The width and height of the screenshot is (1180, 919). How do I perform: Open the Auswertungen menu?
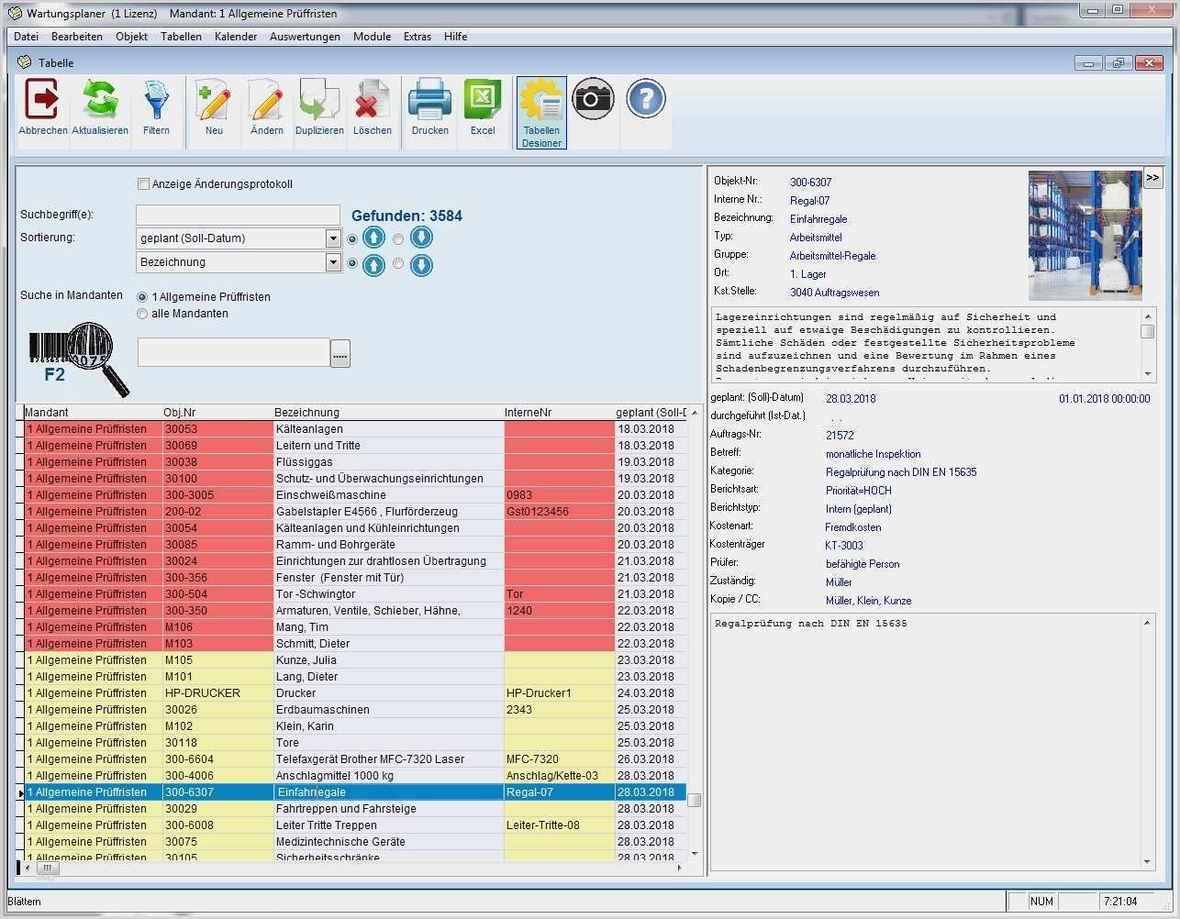point(305,37)
